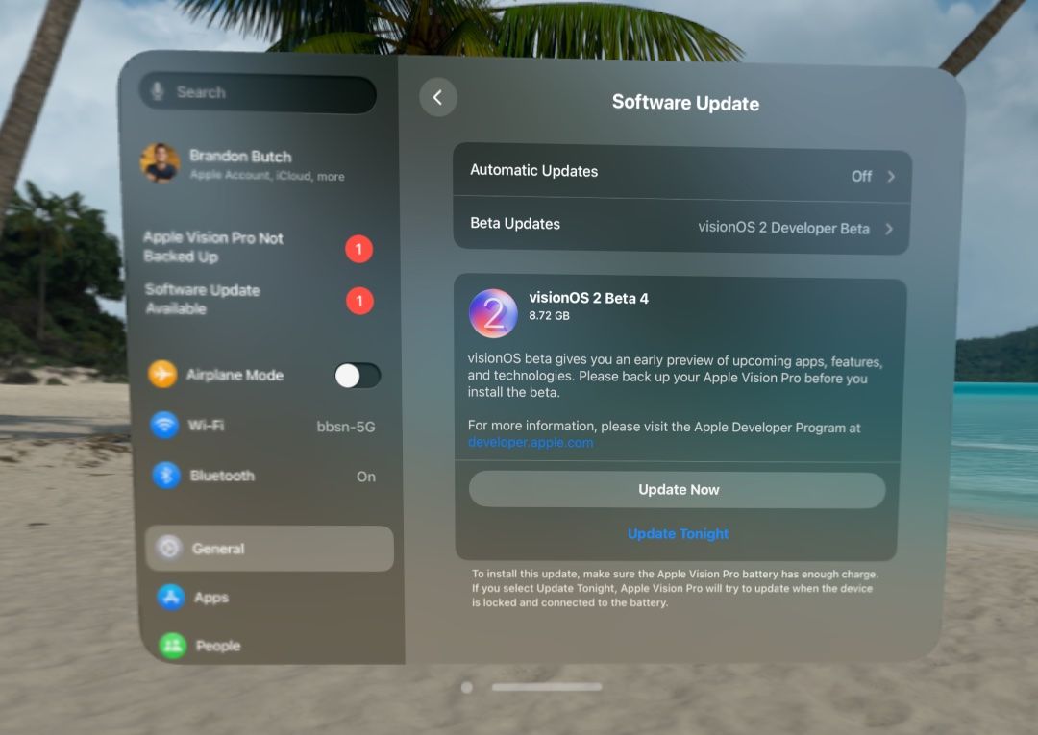This screenshot has width=1038, height=735.
Task: Open the backup alert badge
Action: point(358,249)
